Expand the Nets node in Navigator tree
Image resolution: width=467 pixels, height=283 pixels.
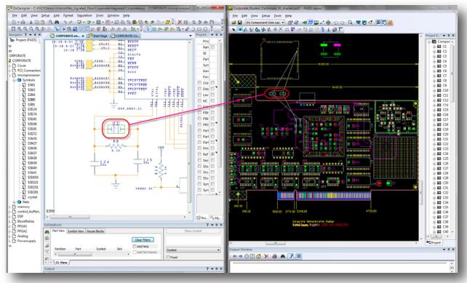[x=15, y=202]
